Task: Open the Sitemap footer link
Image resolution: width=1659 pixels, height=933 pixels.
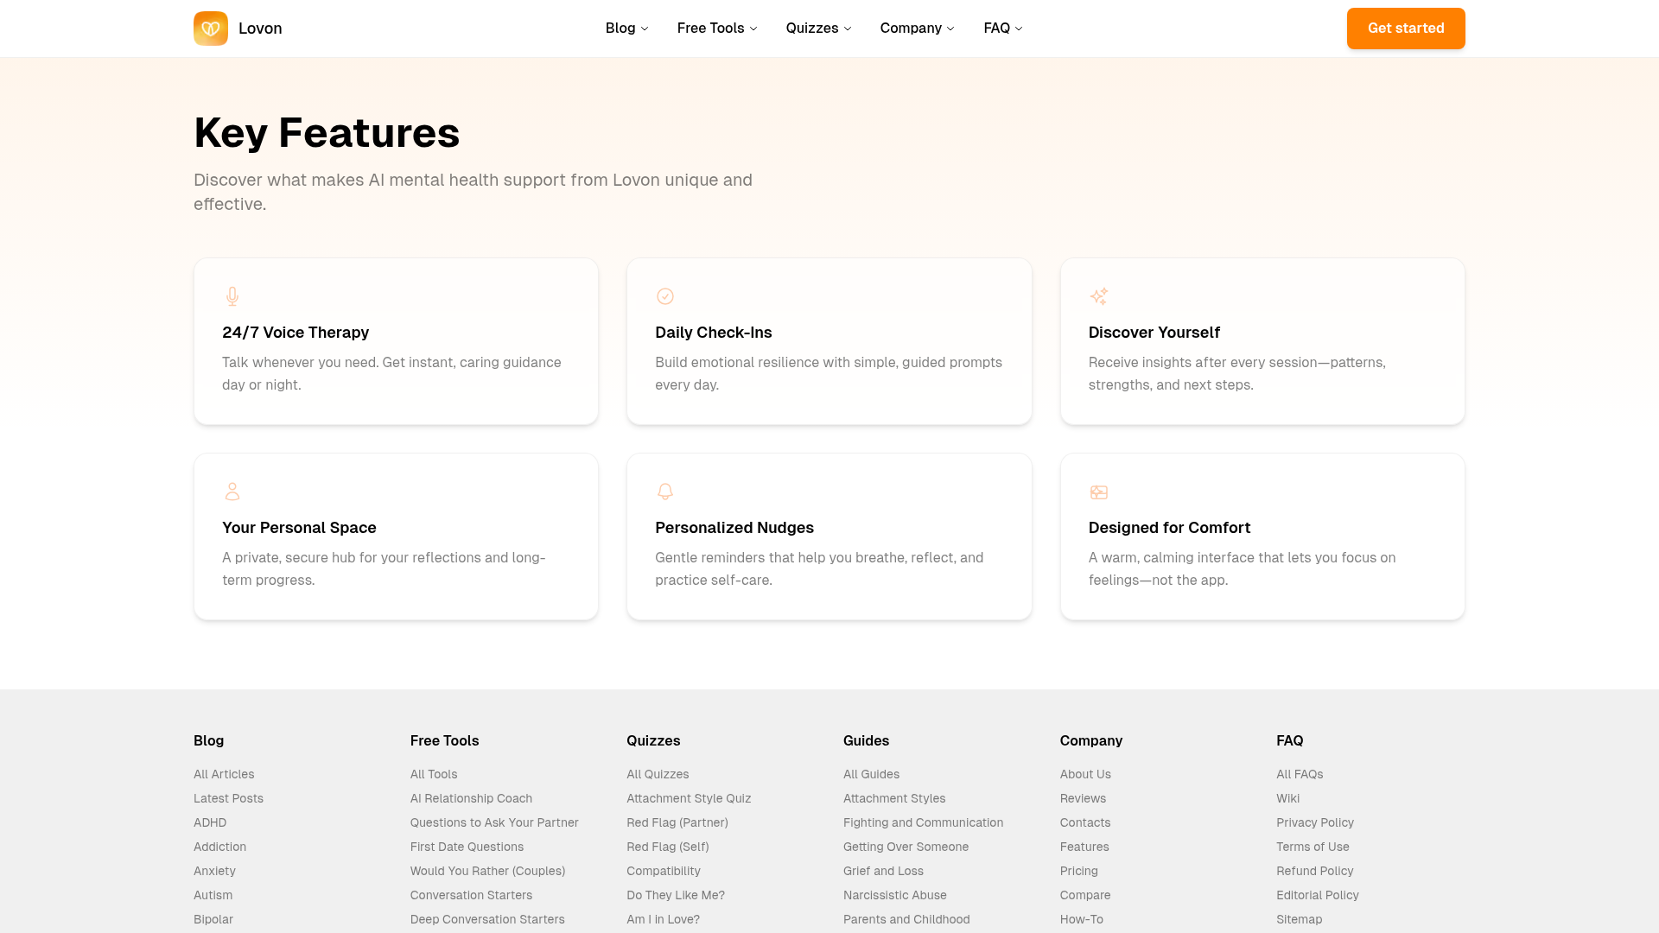Action: tap(1299, 919)
